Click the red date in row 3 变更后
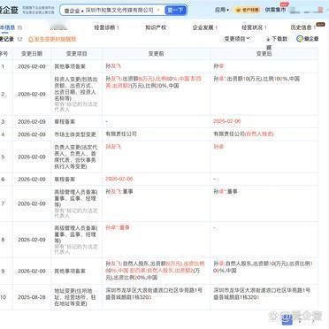Viewport: 329px width, 329px height. click(227, 121)
